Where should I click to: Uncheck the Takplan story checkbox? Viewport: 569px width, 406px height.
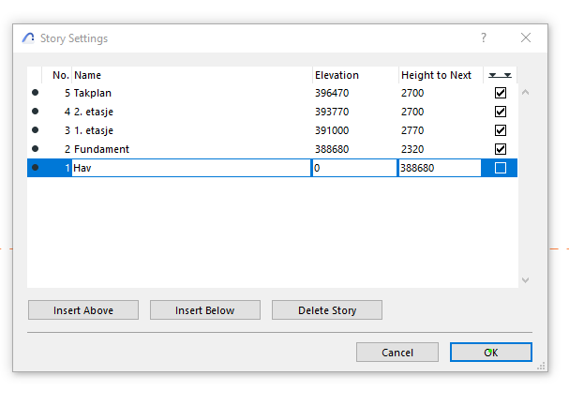click(500, 93)
